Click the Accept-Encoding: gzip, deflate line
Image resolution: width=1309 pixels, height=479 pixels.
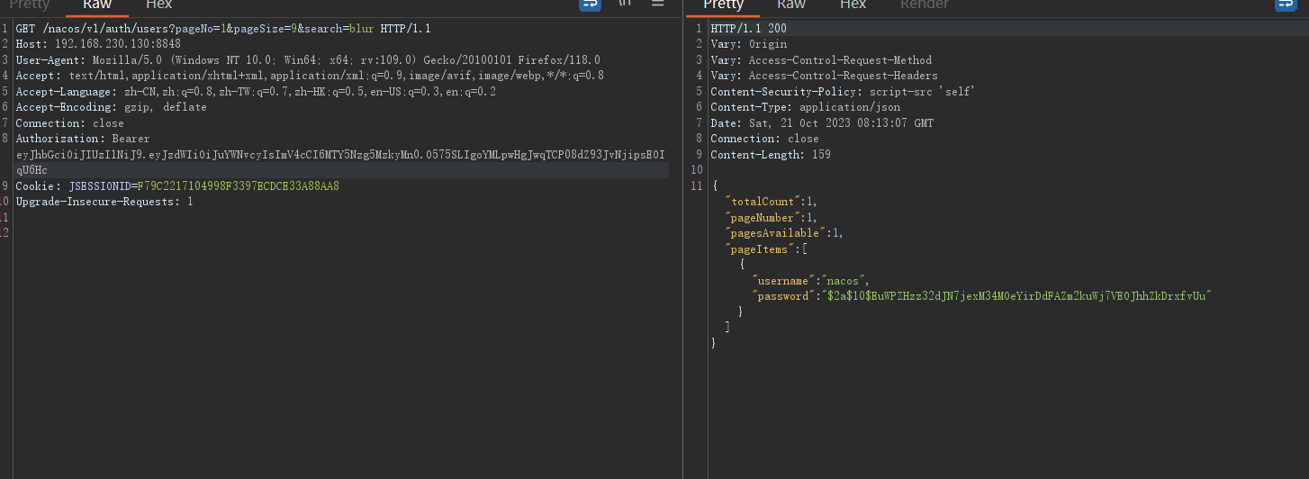coord(111,107)
